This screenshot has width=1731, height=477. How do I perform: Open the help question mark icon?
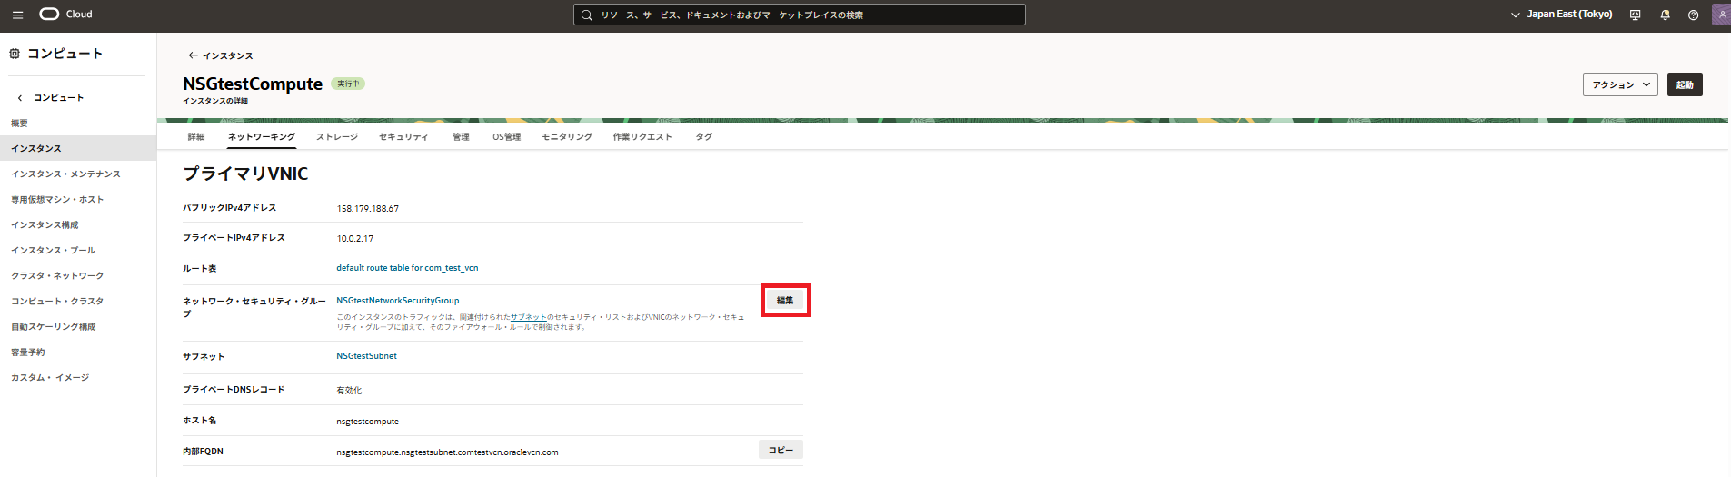pyautogui.click(x=1693, y=15)
